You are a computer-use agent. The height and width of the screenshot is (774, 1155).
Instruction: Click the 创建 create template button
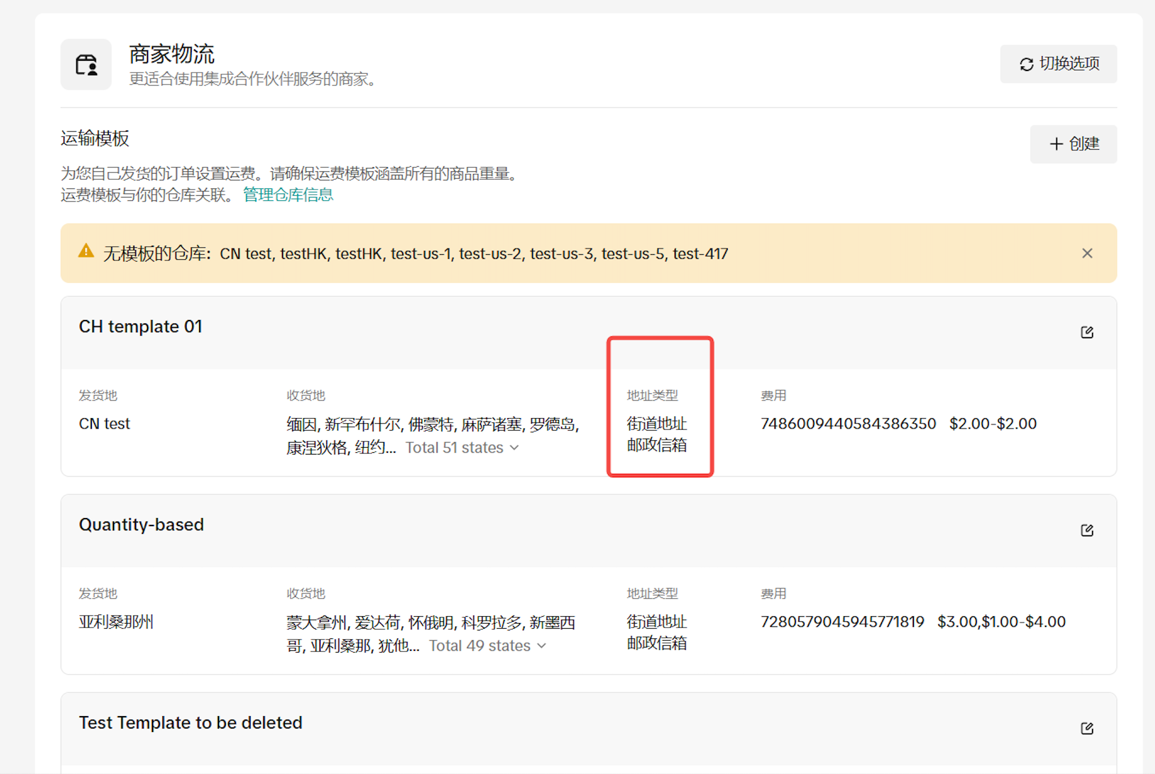coord(1073,144)
